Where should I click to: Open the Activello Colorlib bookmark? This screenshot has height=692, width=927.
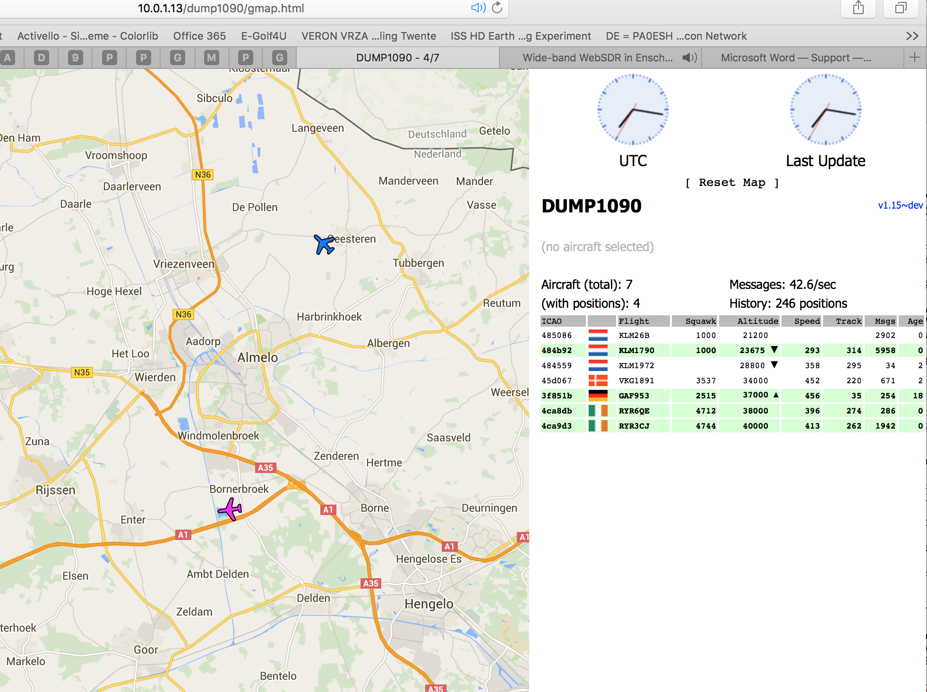87,36
